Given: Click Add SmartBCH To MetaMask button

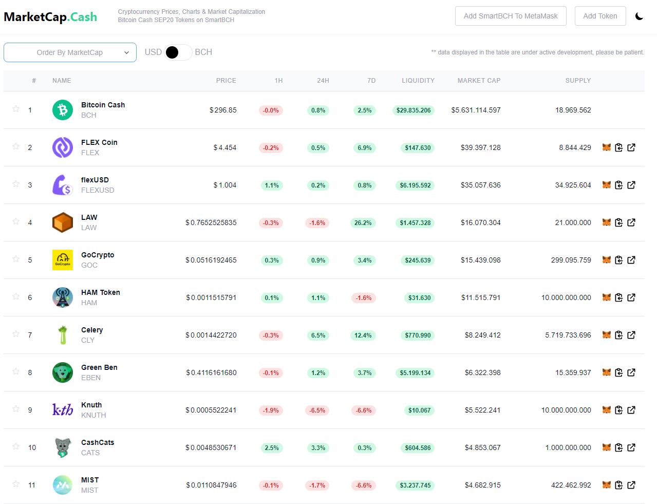Looking at the screenshot, I should tap(511, 16).
